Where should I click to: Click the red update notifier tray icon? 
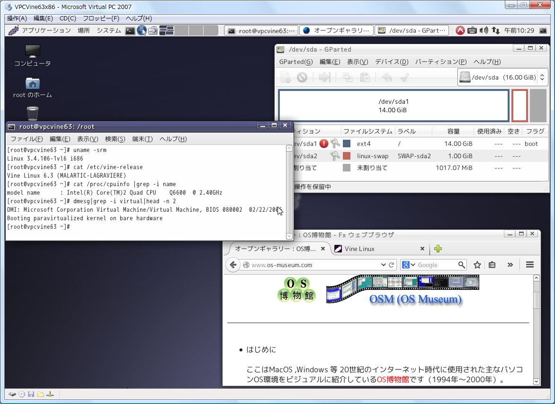point(460,30)
